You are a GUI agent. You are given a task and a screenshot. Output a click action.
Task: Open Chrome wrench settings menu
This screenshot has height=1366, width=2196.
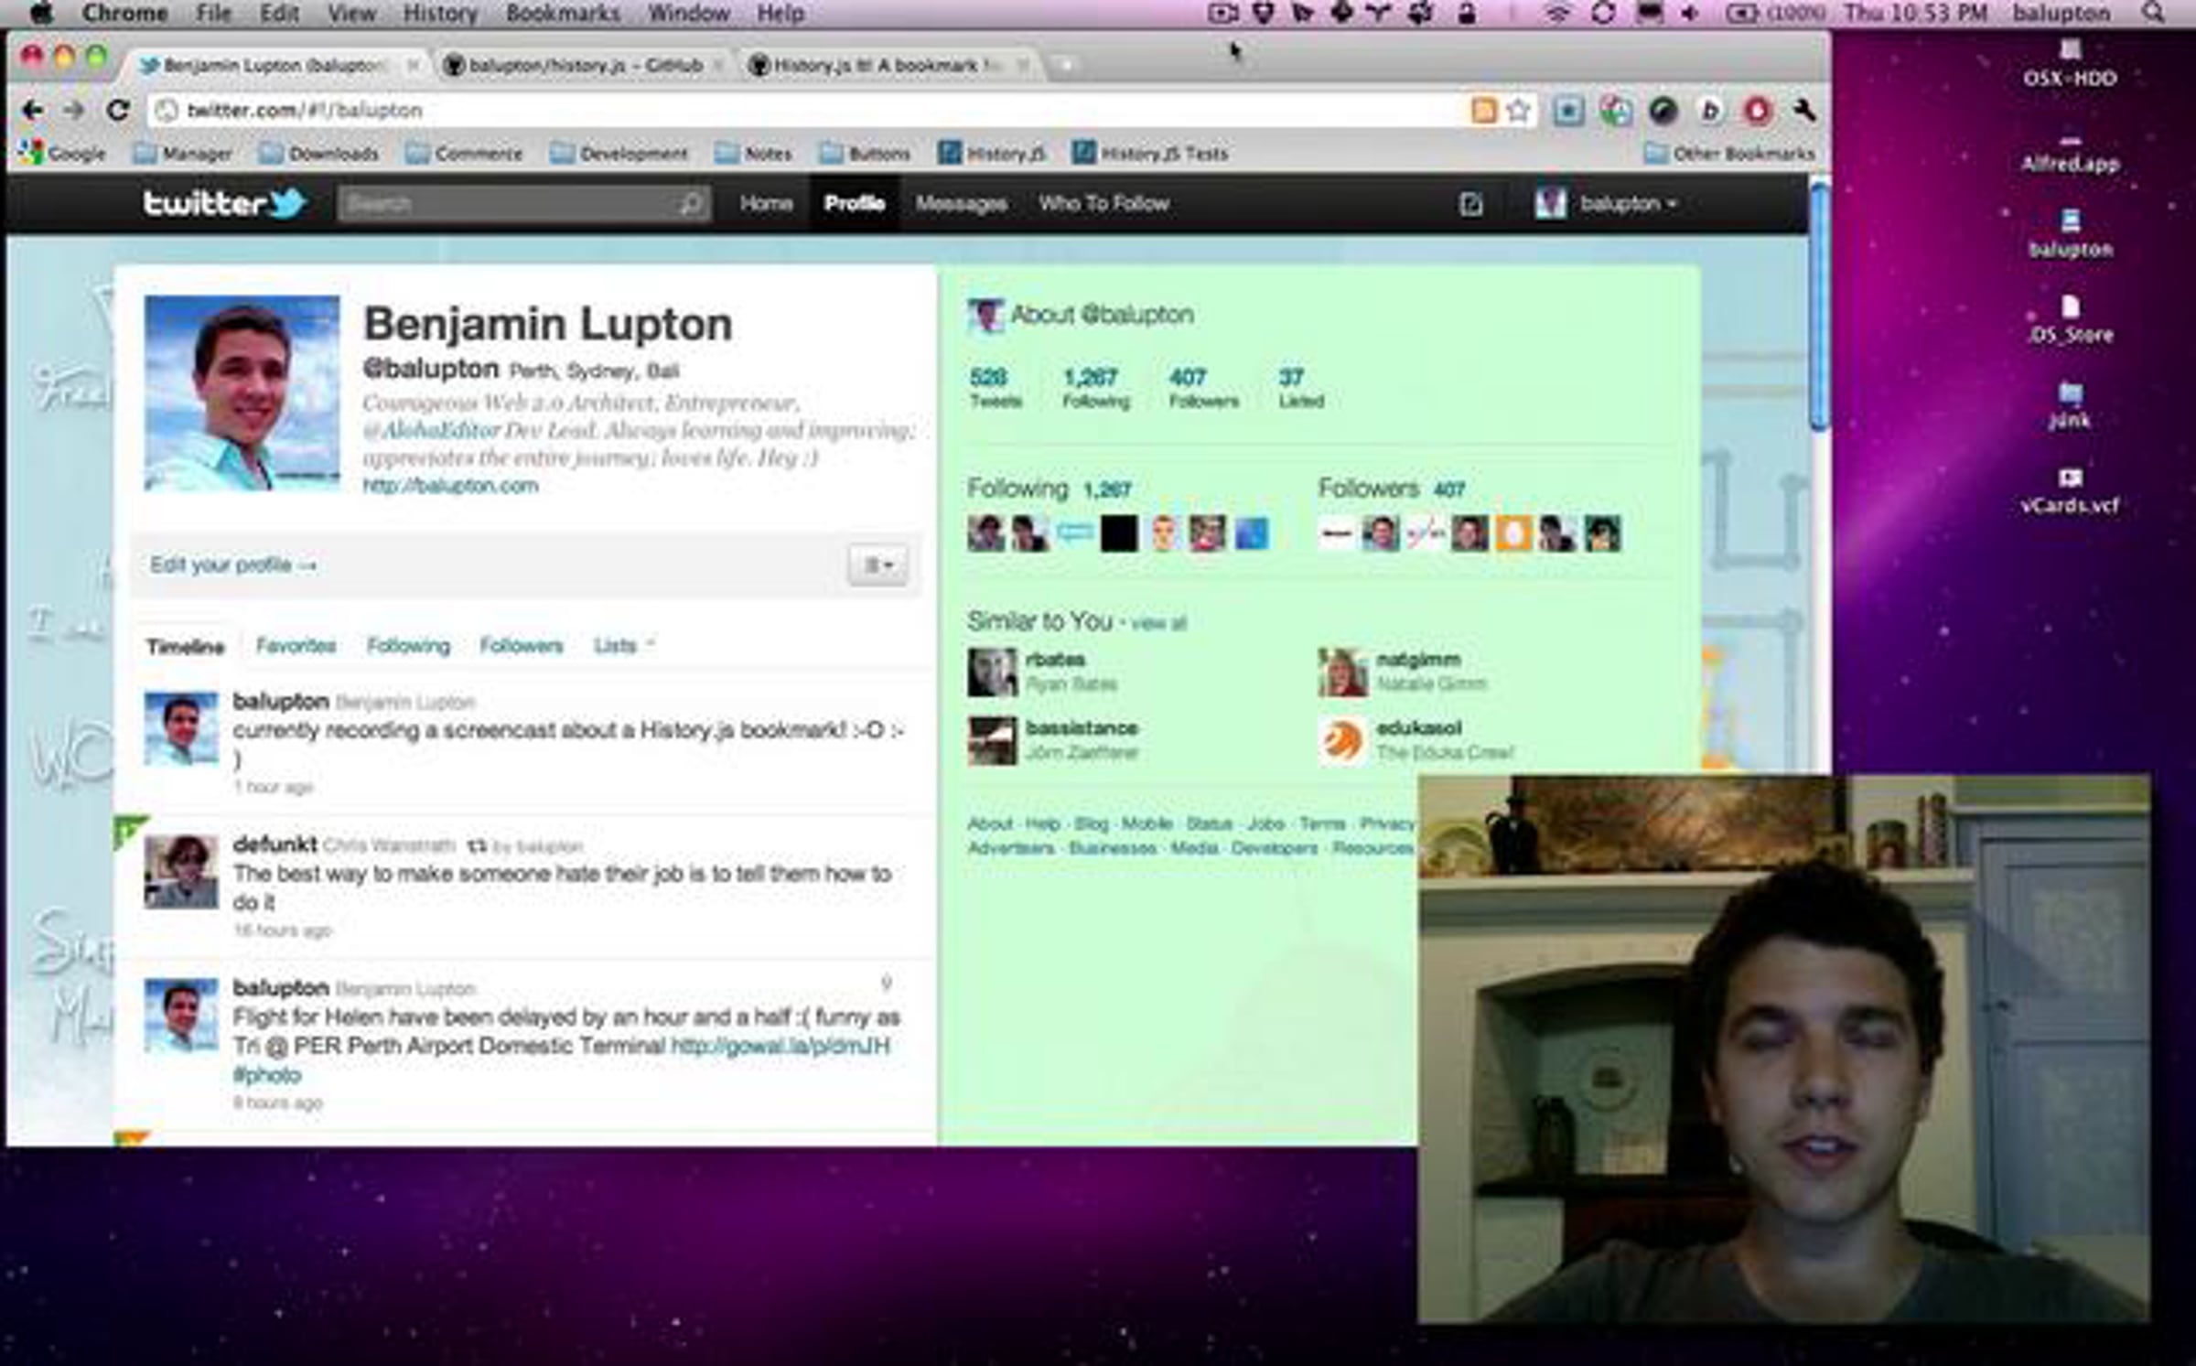click(x=1803, y=111)
